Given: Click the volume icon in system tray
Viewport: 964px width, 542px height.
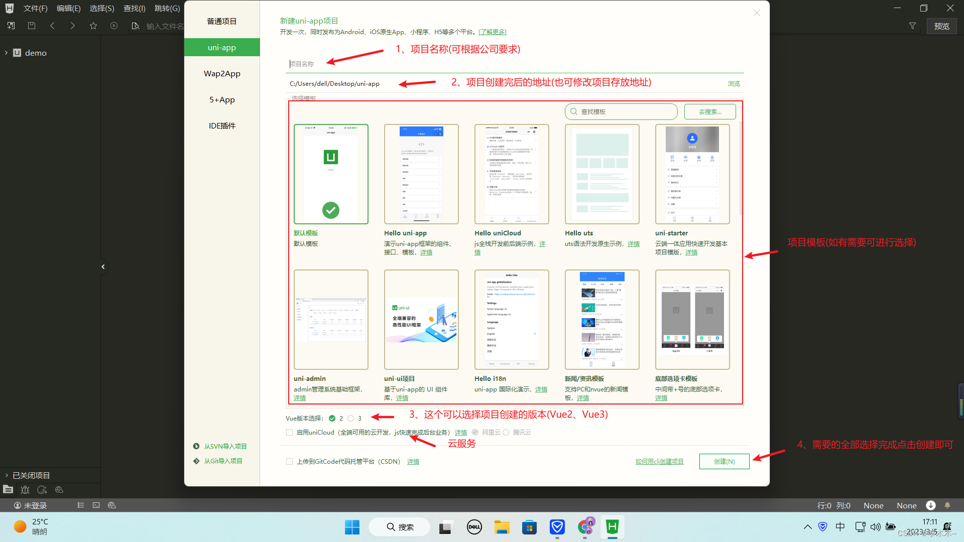Looking at the screenshot, I should (x=875, y=526).
